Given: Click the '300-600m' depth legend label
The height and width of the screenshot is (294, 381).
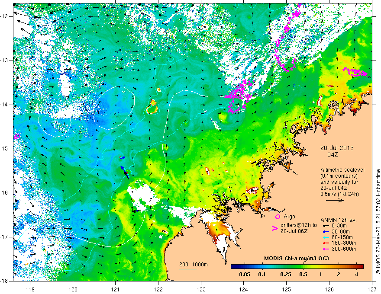Looking at the screenshot, I should tap(344, 249).
